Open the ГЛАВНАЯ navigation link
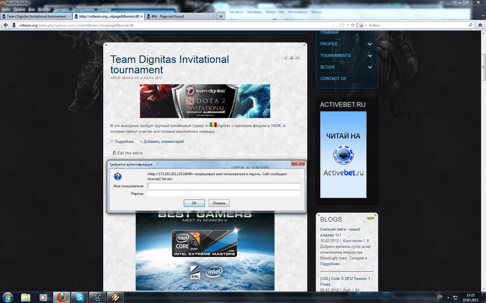486x303 pixels. pyautogui.click(x=329, y=32)
